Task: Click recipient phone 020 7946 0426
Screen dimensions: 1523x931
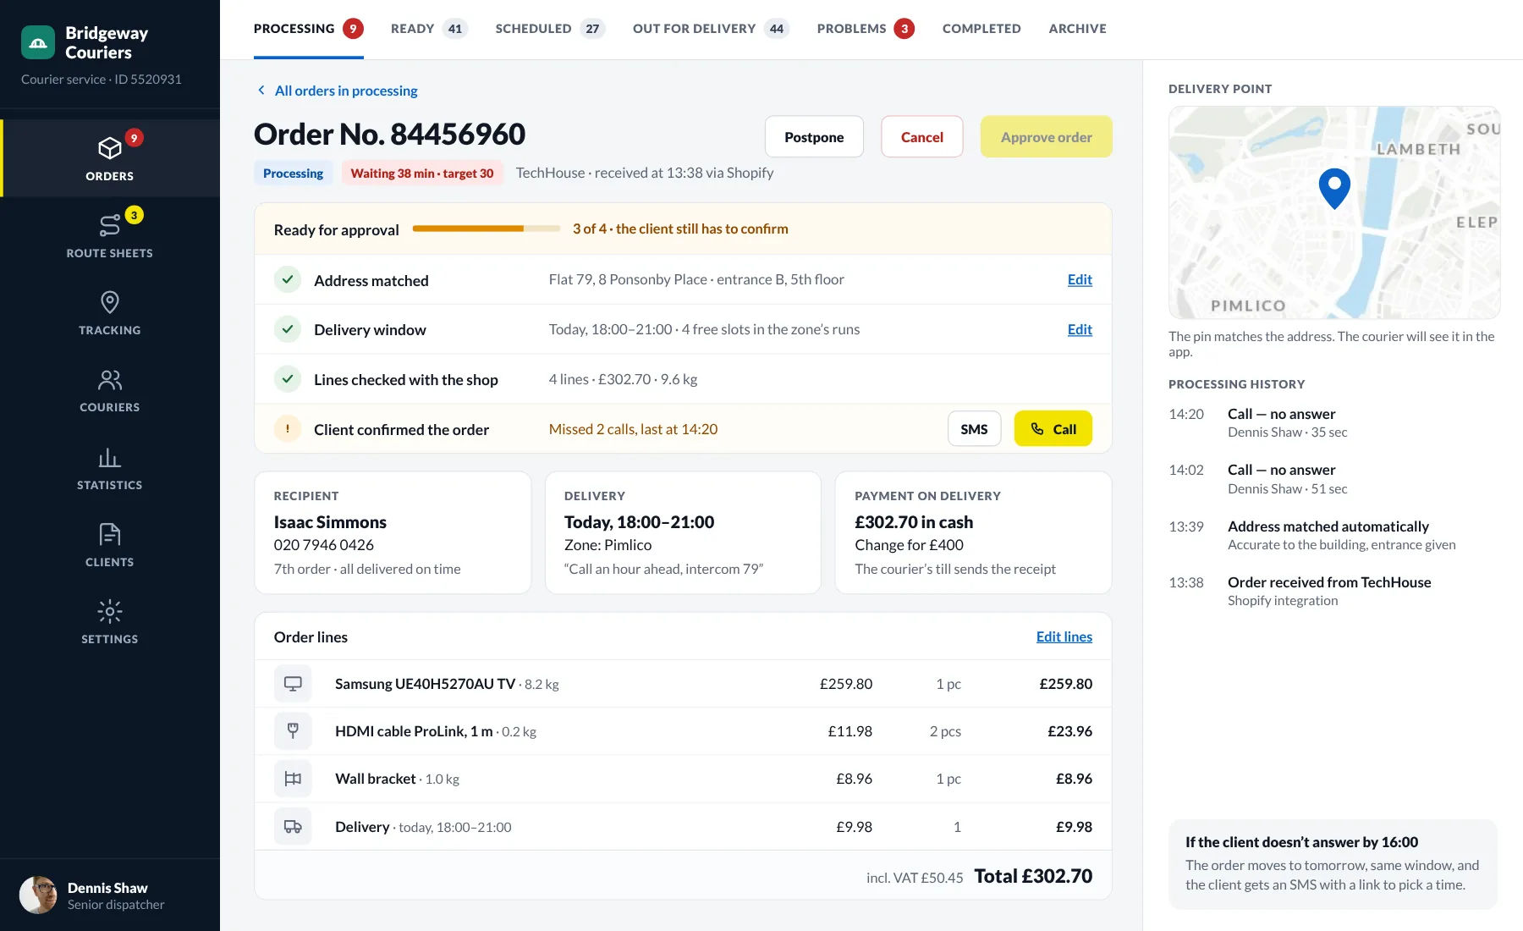Action: 324,545
